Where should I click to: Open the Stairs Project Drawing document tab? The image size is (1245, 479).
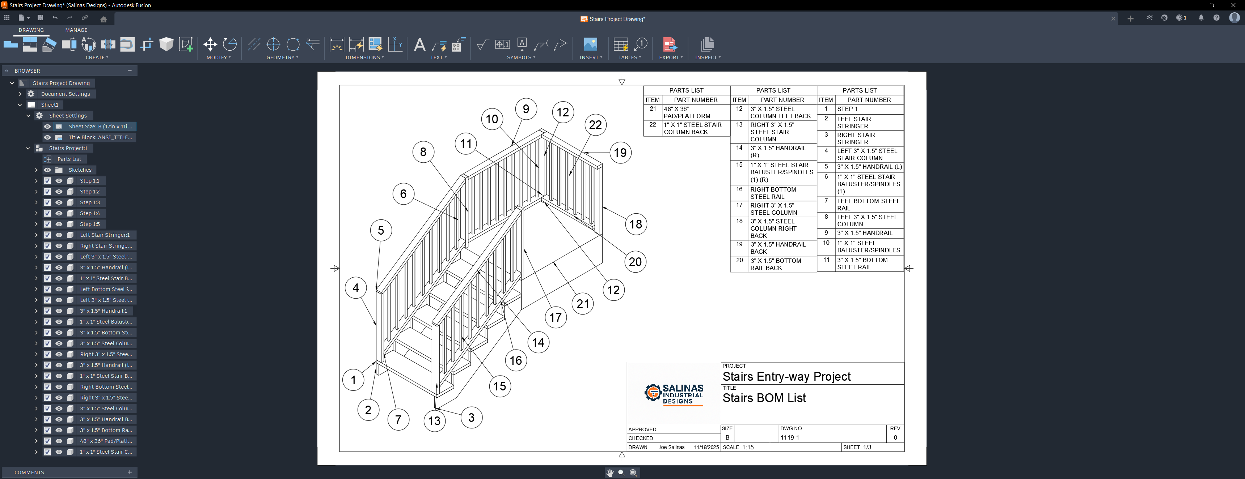612,19
